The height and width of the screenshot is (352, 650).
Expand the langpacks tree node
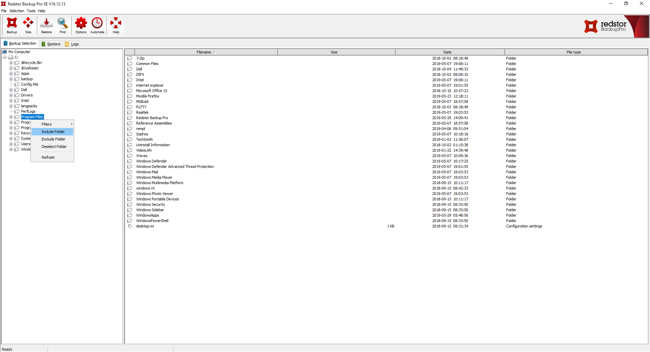(11, 106)
